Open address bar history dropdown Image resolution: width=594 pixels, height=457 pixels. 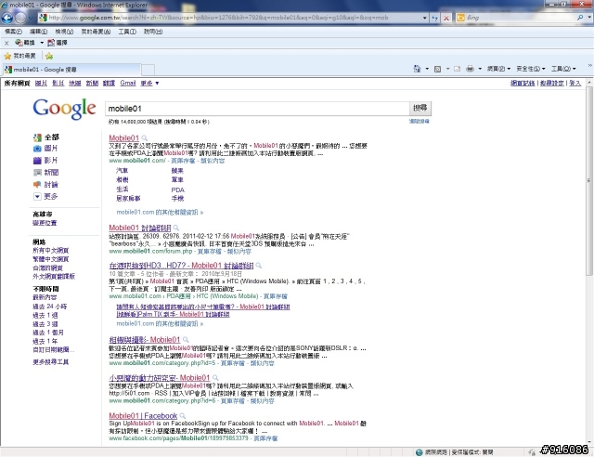tap(425, 18)
